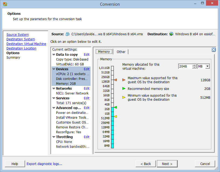Cancel the conversion wizard
The image size is (220, 172).
tap(205, 164)
